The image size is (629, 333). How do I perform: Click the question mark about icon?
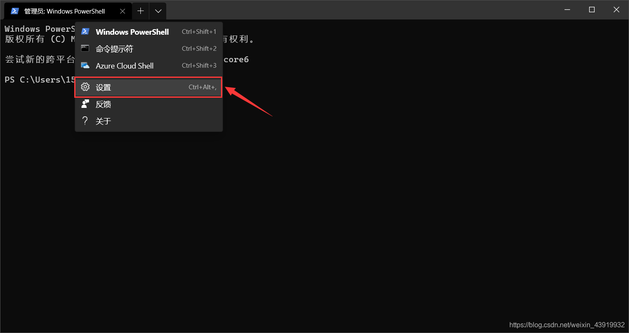pos(85,121)
